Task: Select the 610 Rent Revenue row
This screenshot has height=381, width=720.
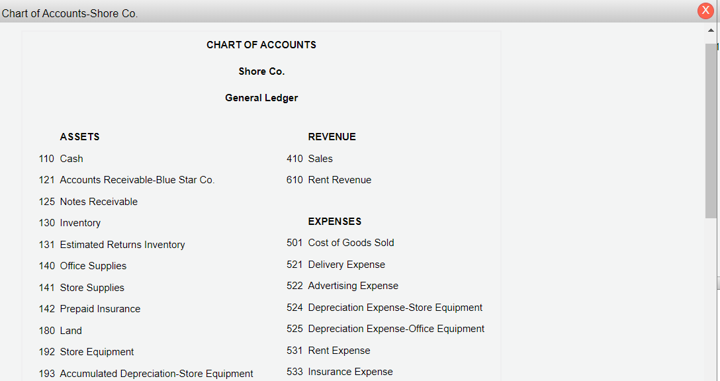Action: 329,180
